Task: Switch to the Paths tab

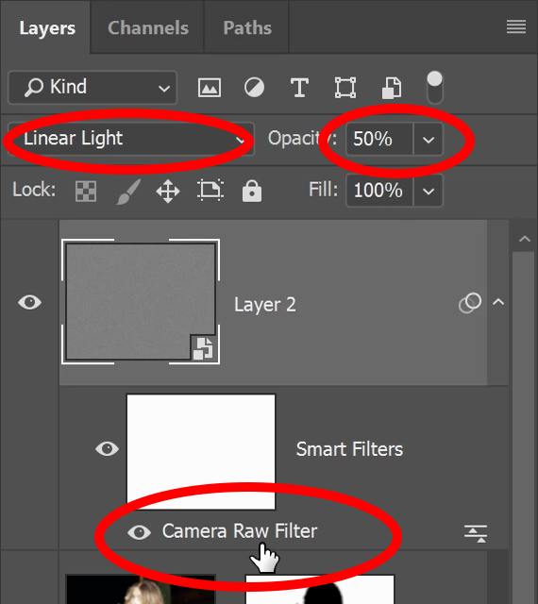Action: coord(247,27)
